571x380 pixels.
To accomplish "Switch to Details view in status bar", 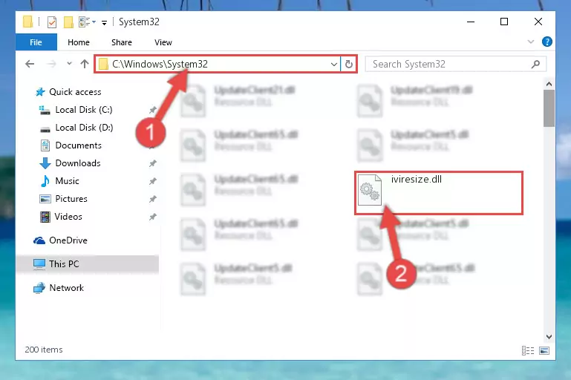I will 528,350.
